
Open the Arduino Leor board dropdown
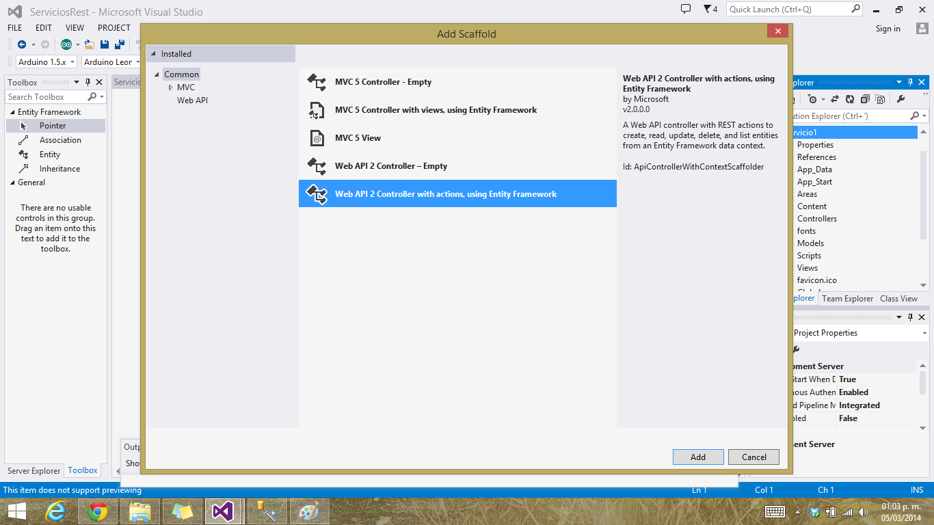111,62
